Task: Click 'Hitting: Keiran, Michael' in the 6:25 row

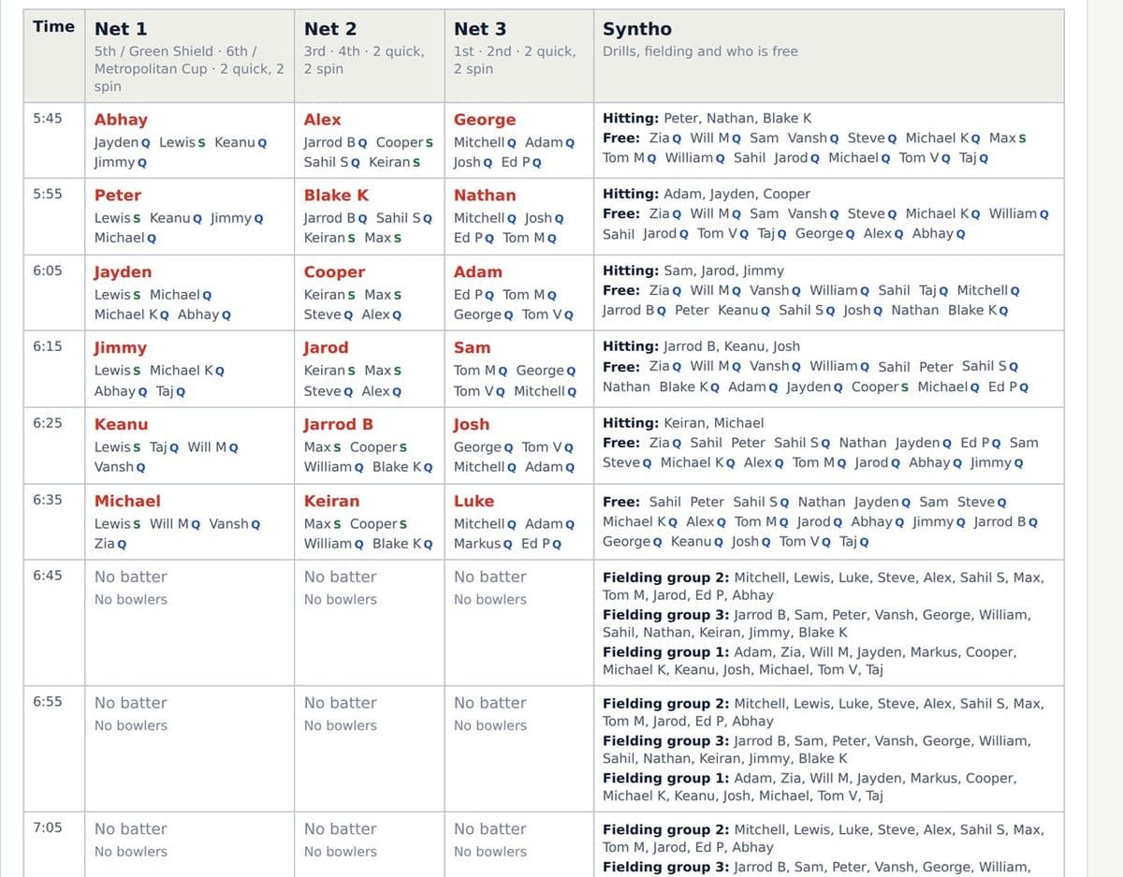Action: coord(683,422)
